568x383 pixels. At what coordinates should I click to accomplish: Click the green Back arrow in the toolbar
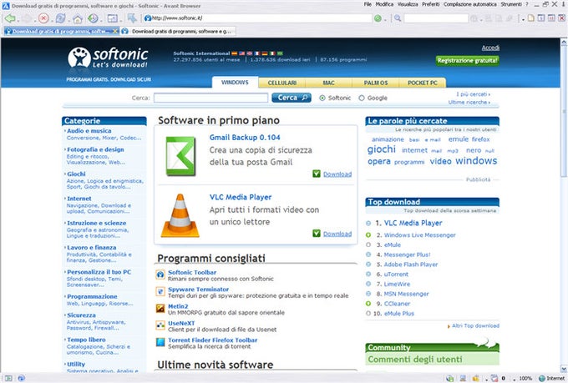(x=9, y=18)
